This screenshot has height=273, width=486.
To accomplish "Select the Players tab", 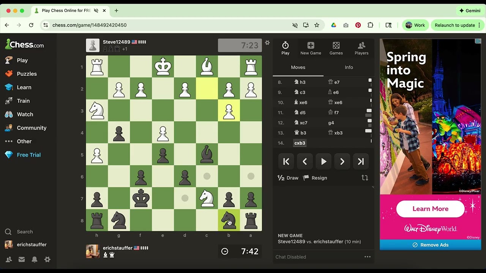I will [361, 49].
